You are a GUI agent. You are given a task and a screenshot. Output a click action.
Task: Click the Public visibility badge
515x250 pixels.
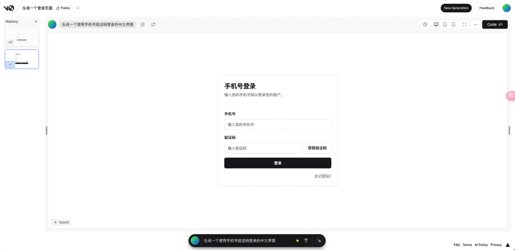[64, 8]
